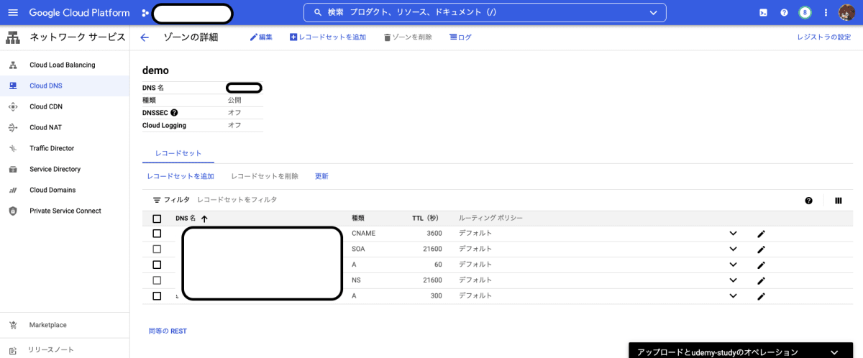The width and height of the screenshot is (863, 358).
Task: Click the filter help question icon
Action: point(808,201)
